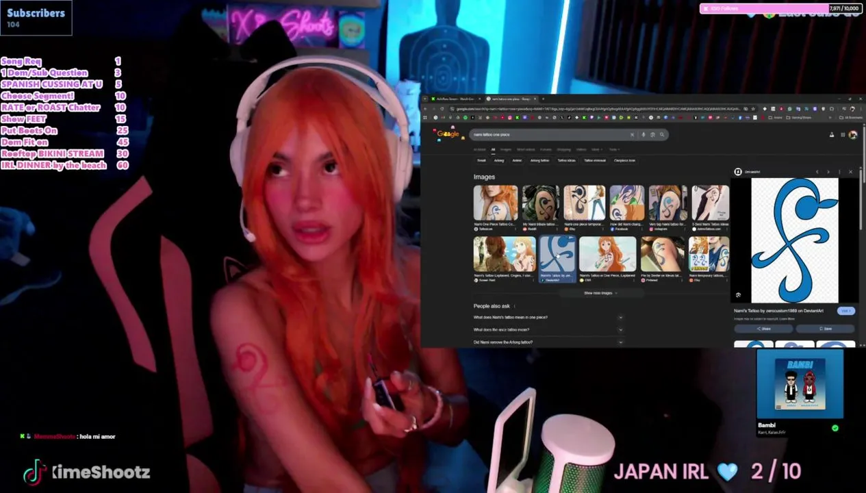The image size is (866, 493).
Task: Open Nami's Tattoo Explained thumbnail
Action: 505,254
